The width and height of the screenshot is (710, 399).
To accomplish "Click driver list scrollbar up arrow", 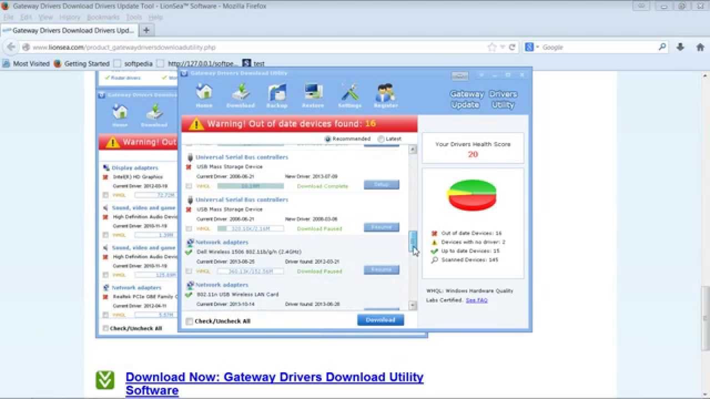I will (x=412, y=150).
